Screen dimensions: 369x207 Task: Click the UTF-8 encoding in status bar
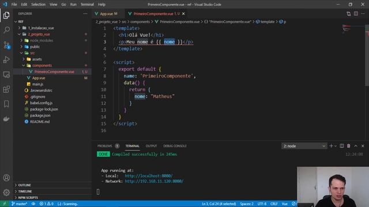[x=262, y=204]
